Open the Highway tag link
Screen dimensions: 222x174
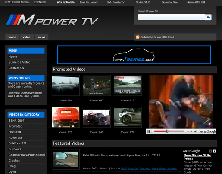tap(172, 168)
